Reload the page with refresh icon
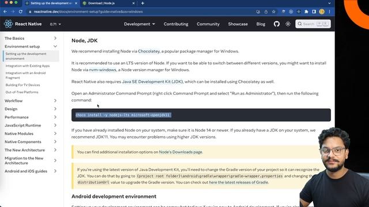Image resolution: width=369 pixels, height=207 pixels. [x=21, y=11]
